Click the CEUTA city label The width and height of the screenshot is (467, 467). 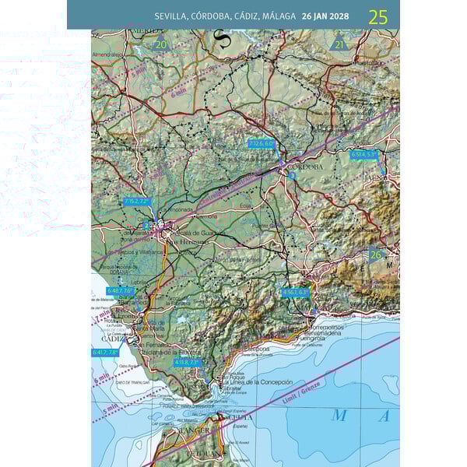point(240,417)
